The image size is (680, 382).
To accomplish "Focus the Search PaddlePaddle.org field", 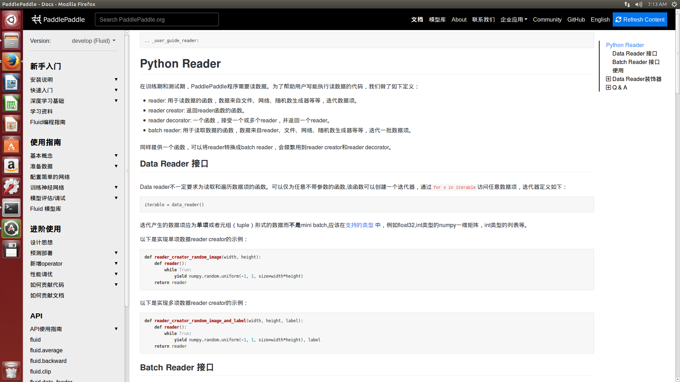I will pos(157,19).
